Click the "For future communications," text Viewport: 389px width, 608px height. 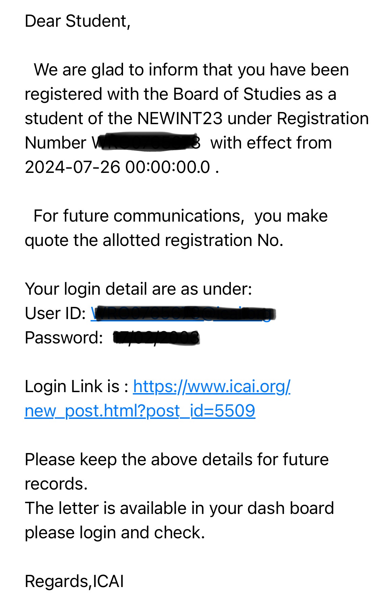[139, 216]
